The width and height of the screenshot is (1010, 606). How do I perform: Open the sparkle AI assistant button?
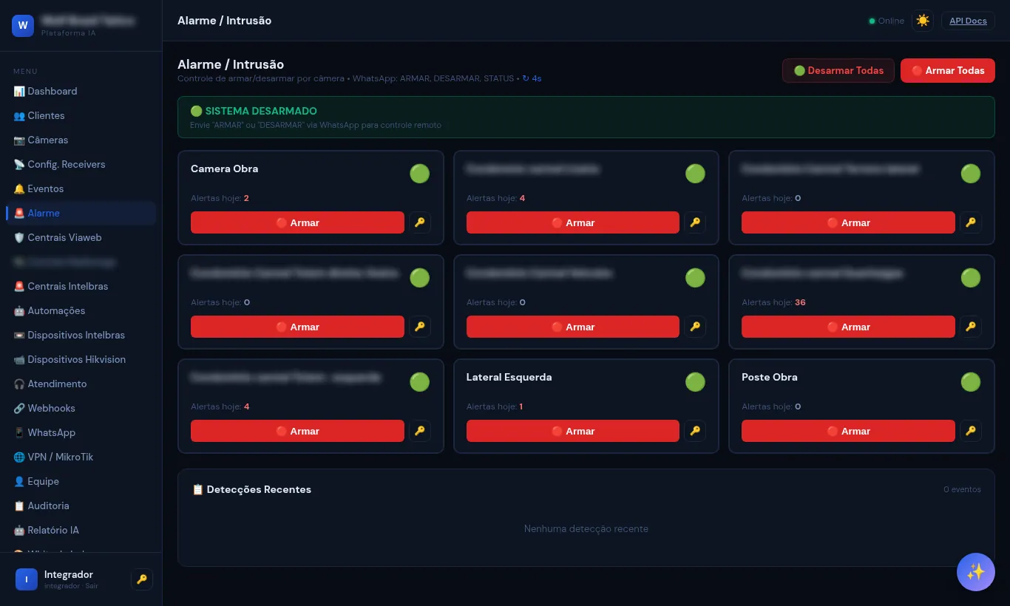(976, 572)
